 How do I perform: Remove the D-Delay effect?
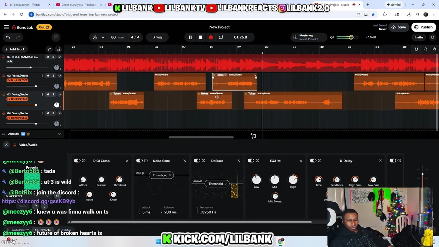point(380,161)
